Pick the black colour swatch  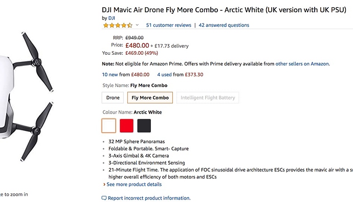pos(144,126)
